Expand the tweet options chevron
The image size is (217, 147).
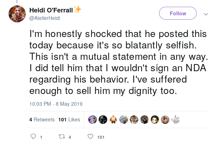click(x=206, y=14)
